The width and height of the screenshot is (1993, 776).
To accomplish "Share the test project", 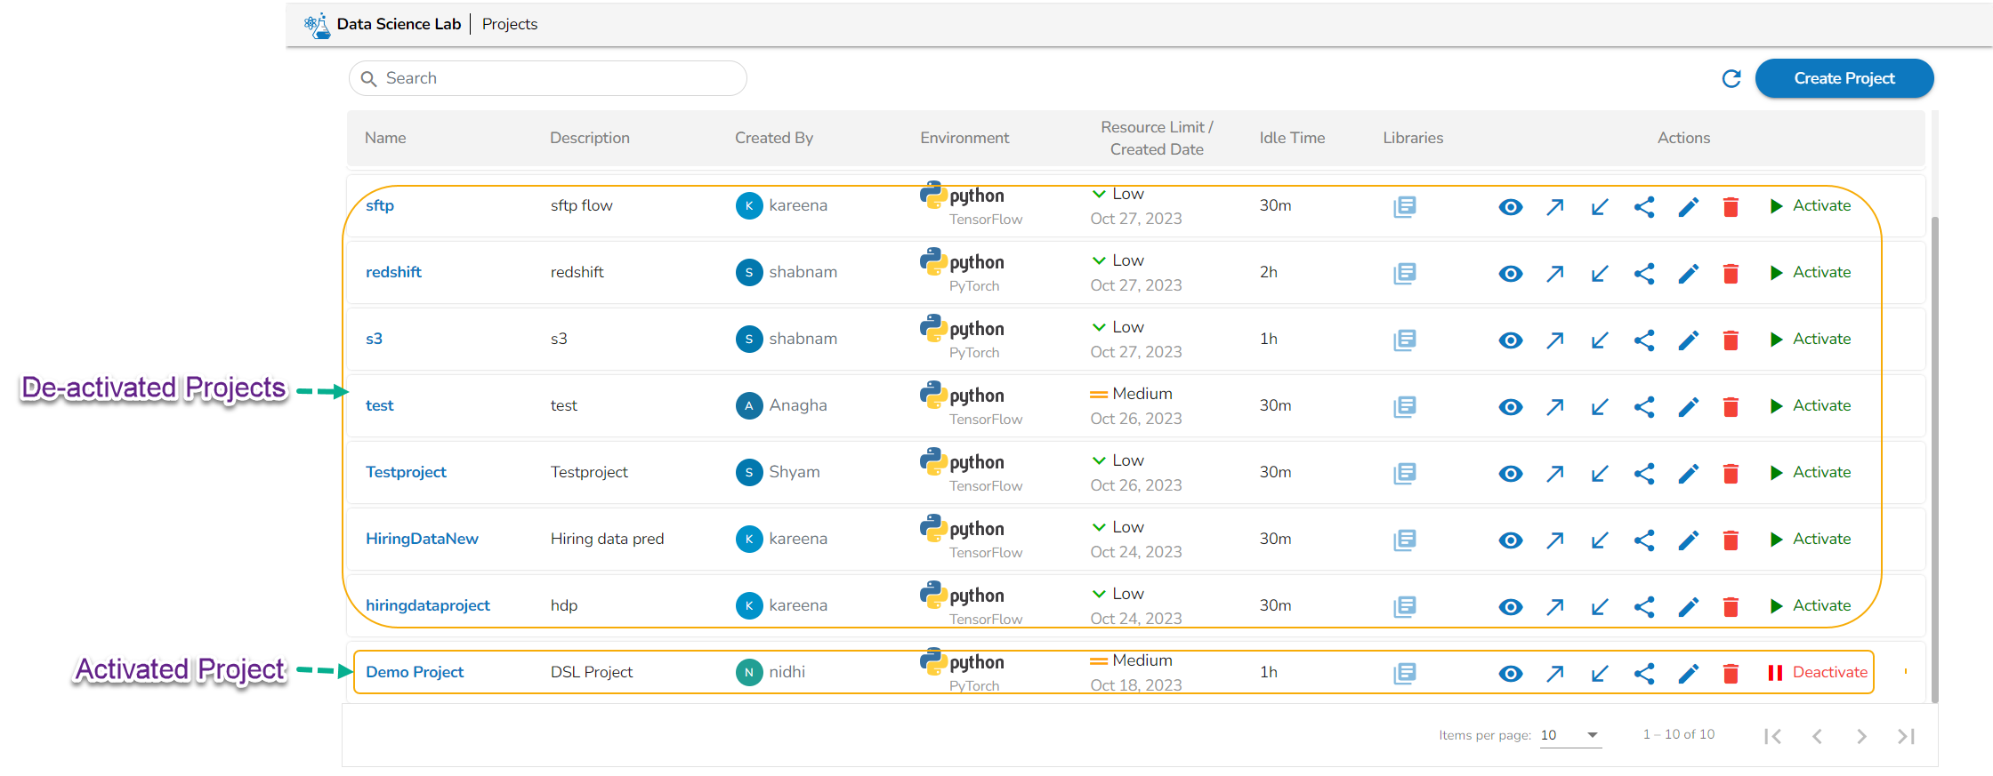I will [x=1644, y=407].
